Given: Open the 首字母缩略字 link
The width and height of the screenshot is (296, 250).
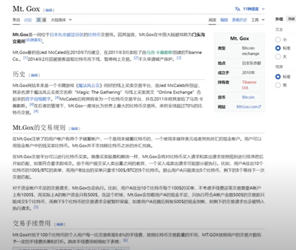Looking at the screenshot, I should pyautogui.click(x=38, y=99).
